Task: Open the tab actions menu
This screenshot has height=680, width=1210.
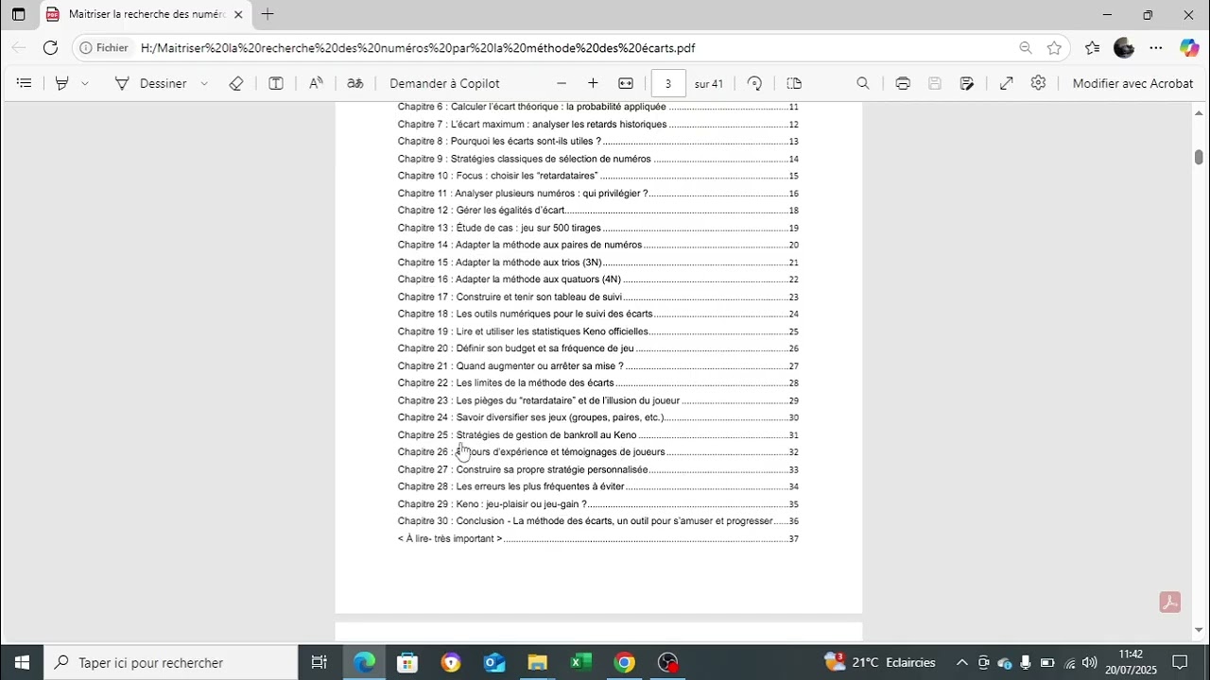Action: pyautogui.click(x=18, y=14)
